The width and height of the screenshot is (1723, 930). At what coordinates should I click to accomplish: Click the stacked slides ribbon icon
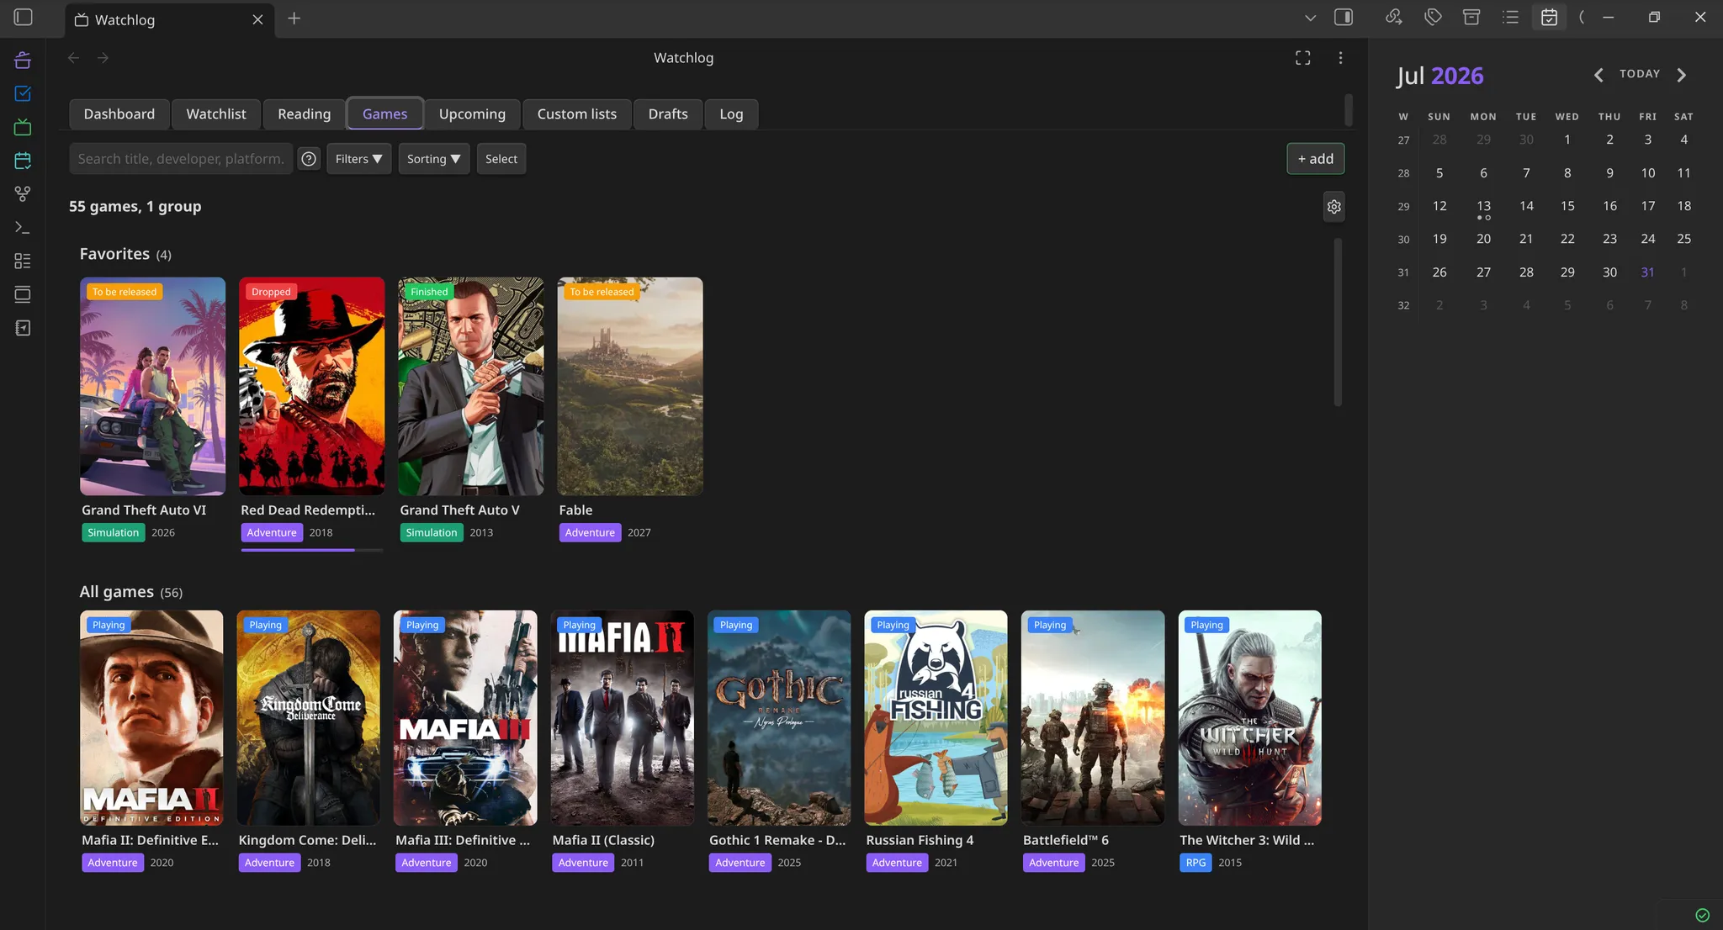point(23,294)
